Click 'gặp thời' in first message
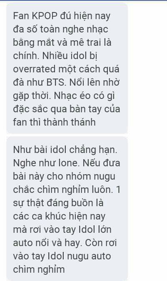167x281 pixels. point(32,96)
